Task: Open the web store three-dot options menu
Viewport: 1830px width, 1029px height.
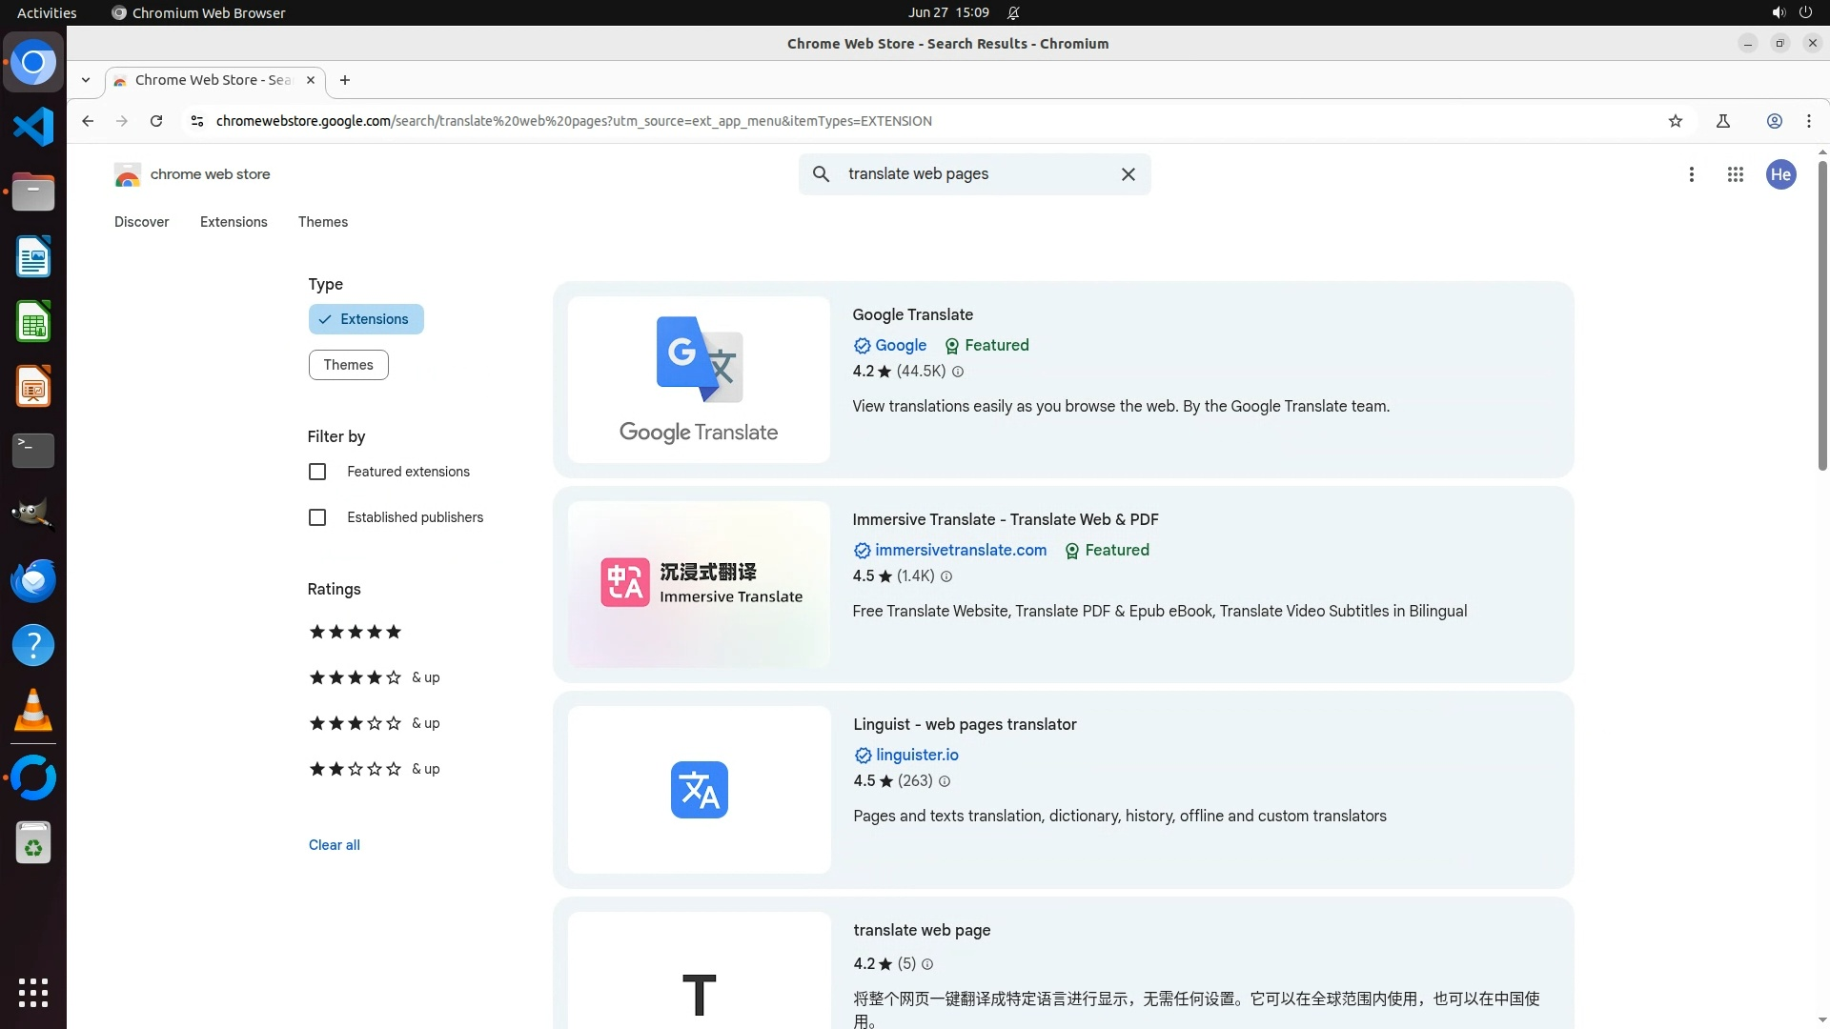Action: coord(1692,174)
